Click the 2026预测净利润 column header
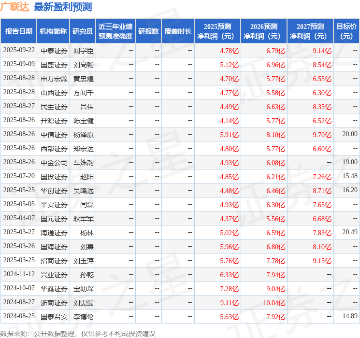Screen dimensions: 360x338 tap(264, 31)
